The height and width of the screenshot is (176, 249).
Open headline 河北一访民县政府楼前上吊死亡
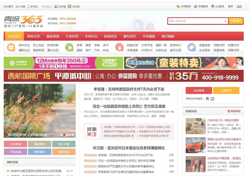click(129, 106)
